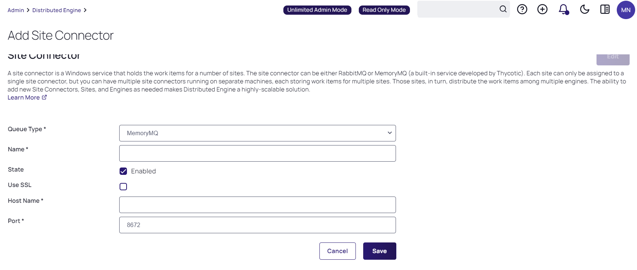This screenshot has width=637, height=270.
Task: Enable the Use SSL checkbox
Action: 123,187
